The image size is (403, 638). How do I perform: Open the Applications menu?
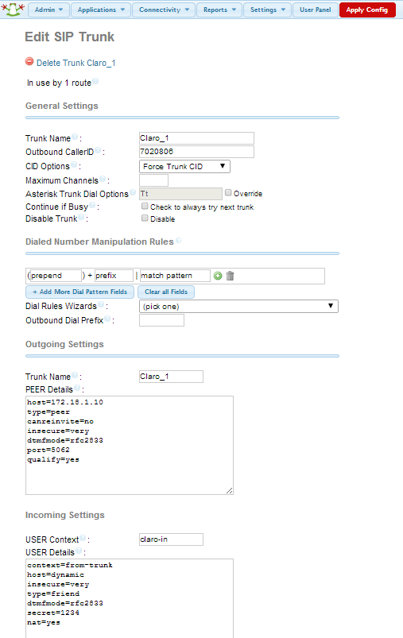[101, 10]
